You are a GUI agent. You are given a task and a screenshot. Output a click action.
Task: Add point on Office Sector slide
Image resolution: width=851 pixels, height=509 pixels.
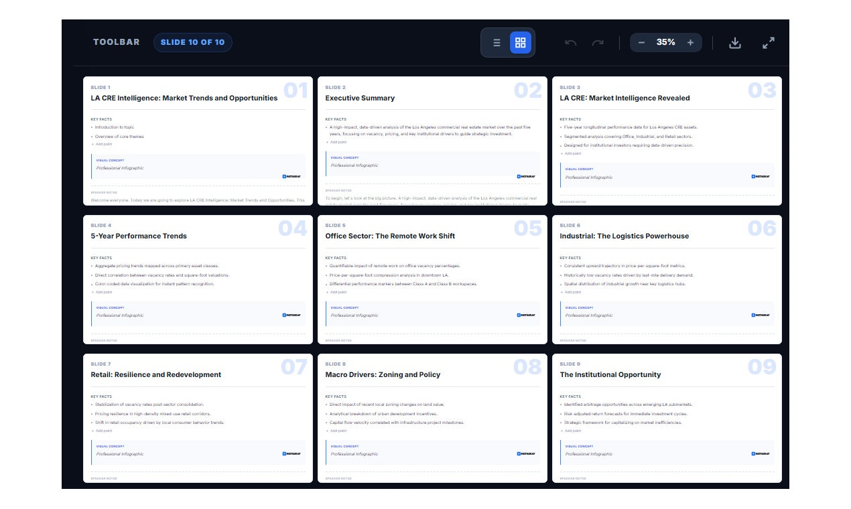click(336, 292)
